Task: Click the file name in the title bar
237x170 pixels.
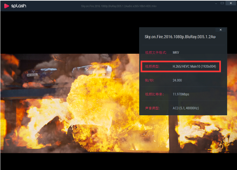Action: point(118,6)
